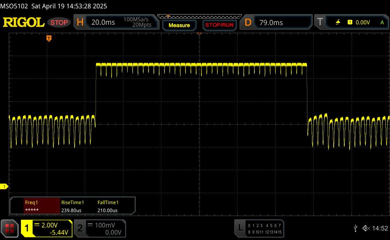Click the channel 1 ground level marker

(4, 186)
